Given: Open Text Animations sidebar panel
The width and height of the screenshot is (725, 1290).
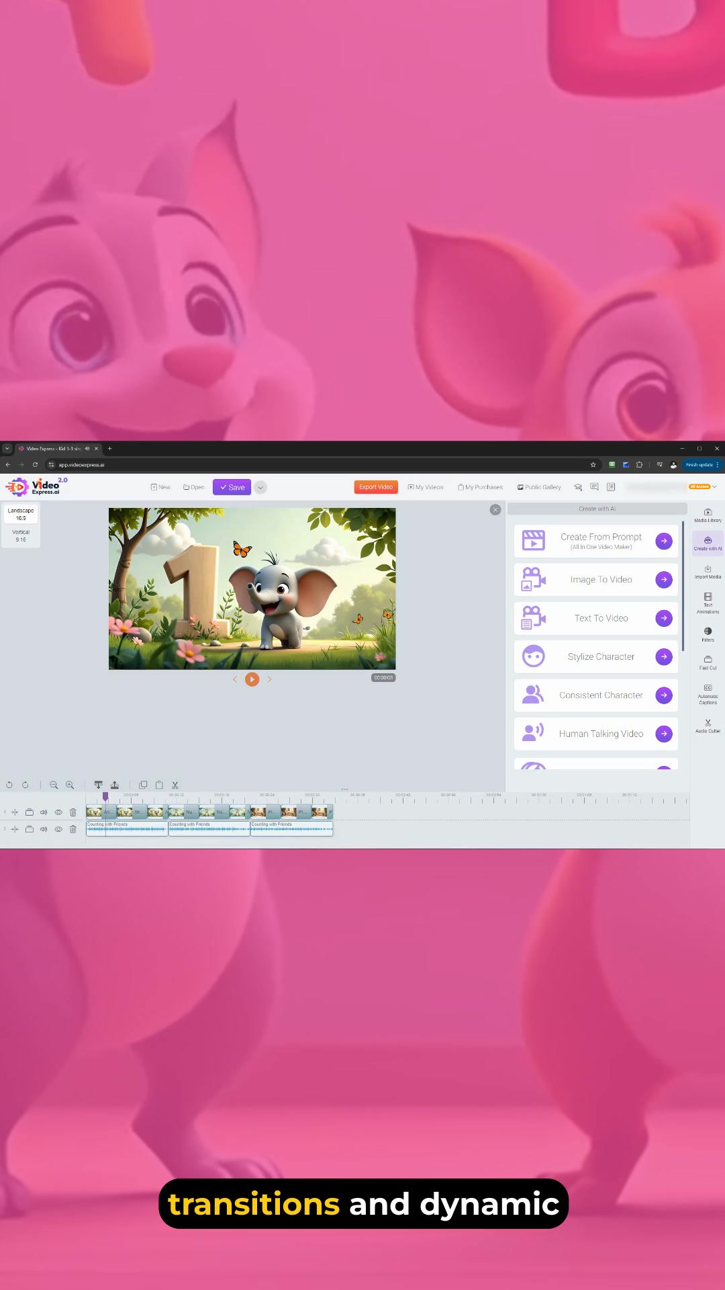Looking at the screenshot, I should pos(708,603).
